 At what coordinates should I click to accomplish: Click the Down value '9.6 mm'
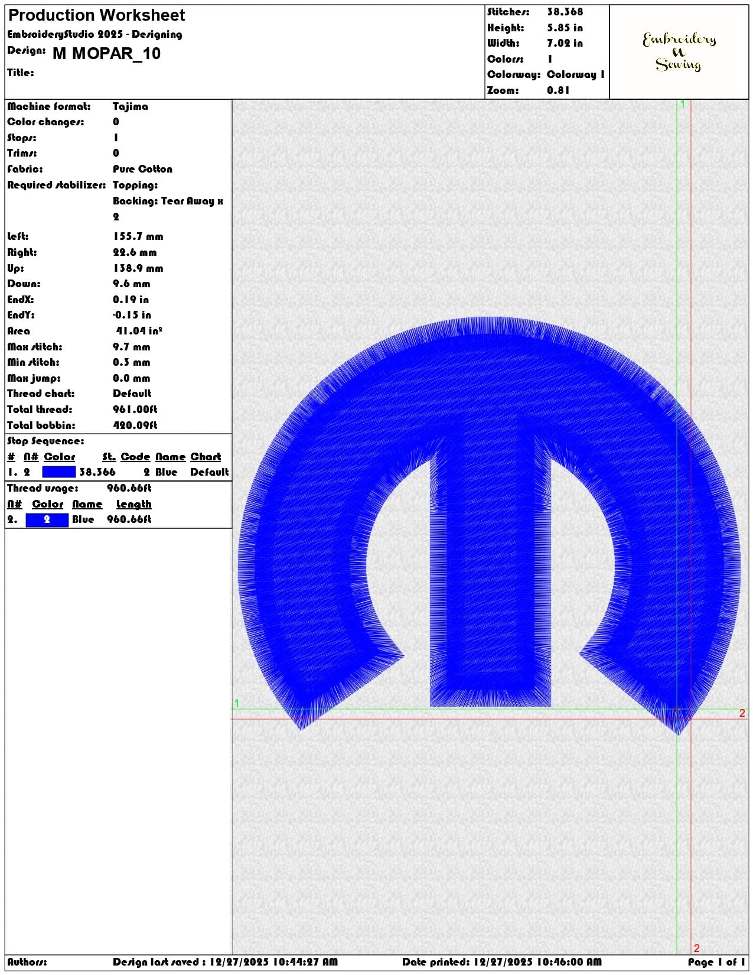click(131, 284)
